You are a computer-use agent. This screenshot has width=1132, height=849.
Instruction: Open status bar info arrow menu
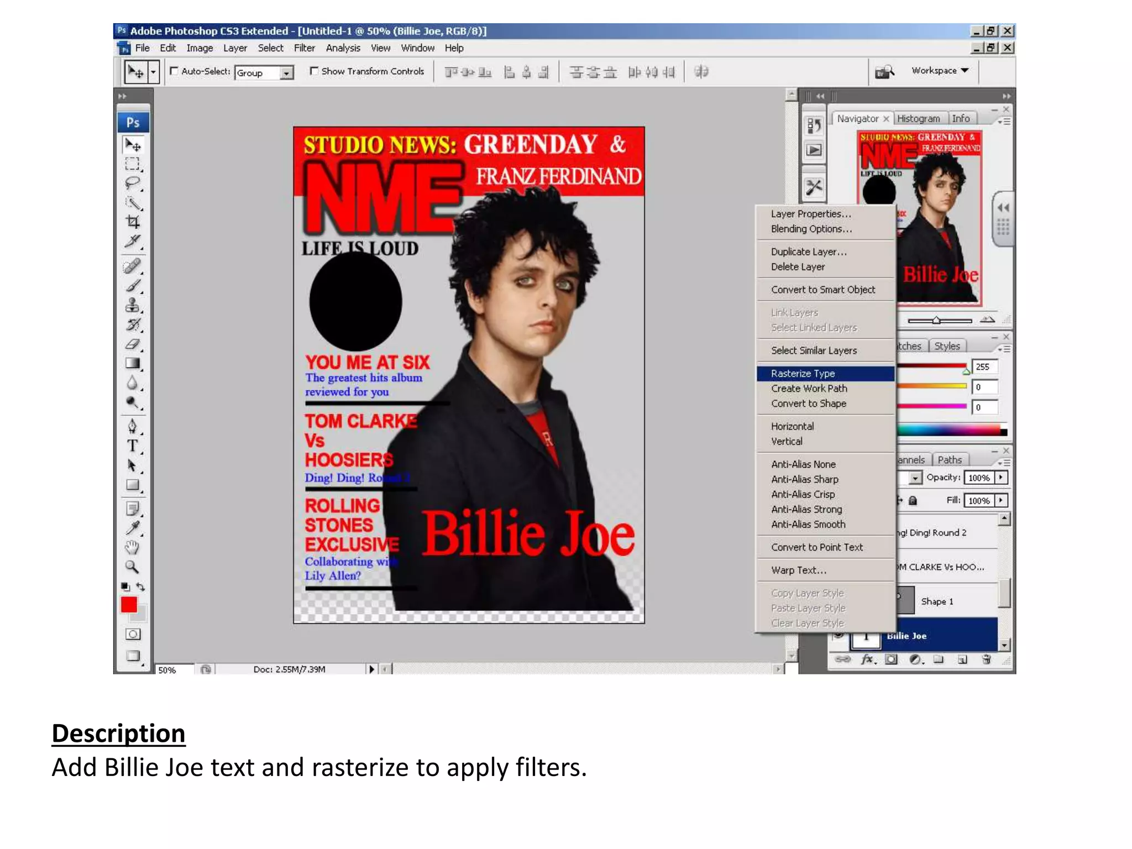(371, 669)
